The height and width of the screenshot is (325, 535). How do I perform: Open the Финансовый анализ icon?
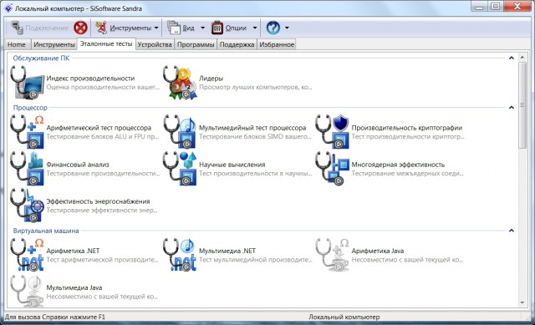click(x=27, y=169)
